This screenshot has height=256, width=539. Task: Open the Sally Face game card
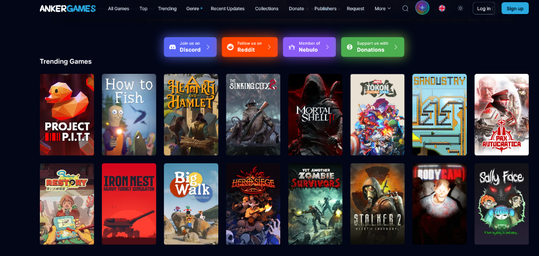tap(501, 204)
